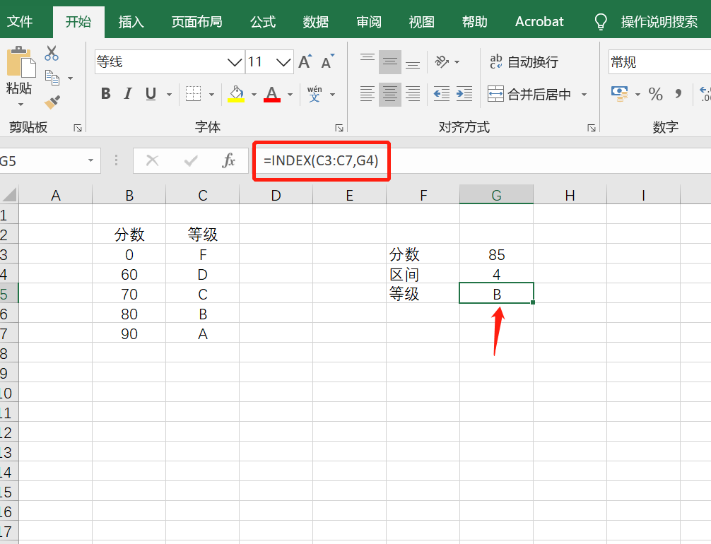Open the Font settings dialog launcher

click(x=339, y=128)
